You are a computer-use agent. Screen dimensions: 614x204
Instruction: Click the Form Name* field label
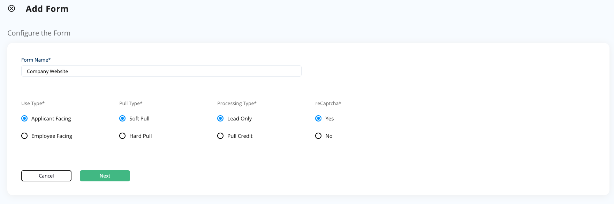[x=36, y=60]
